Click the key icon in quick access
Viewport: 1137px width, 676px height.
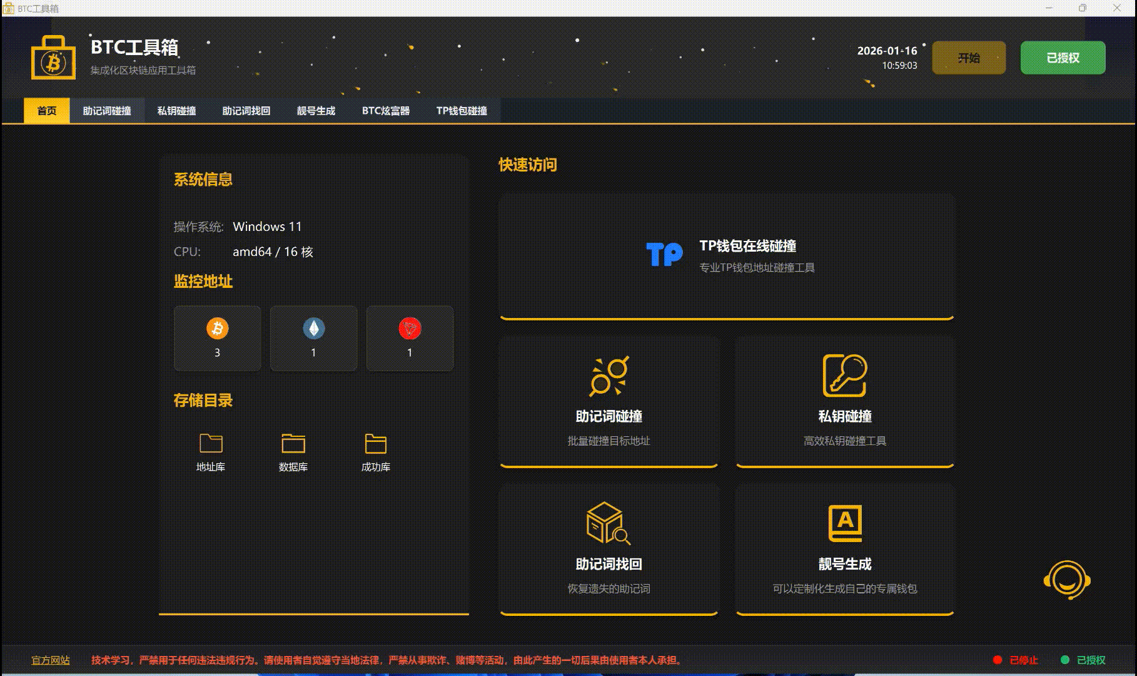[x=844, y=376]
